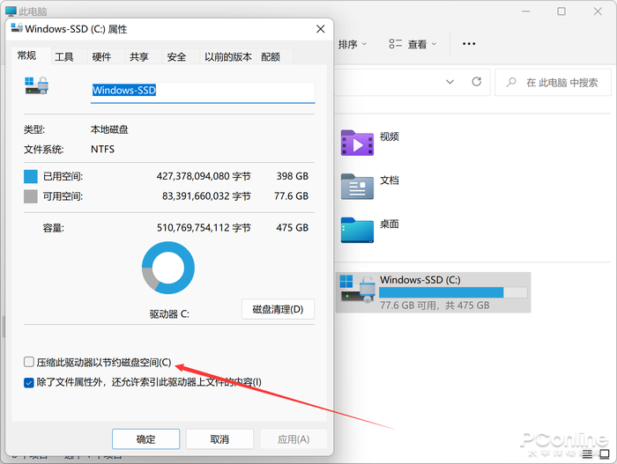
Task: Click the C: drive usage bar in Explorer
Action: pyautogui.click(x=453, y=292)
